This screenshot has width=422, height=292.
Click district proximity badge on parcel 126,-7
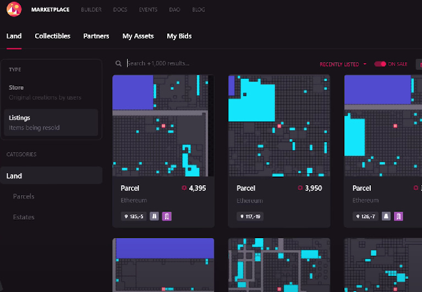tap(398, 216)
